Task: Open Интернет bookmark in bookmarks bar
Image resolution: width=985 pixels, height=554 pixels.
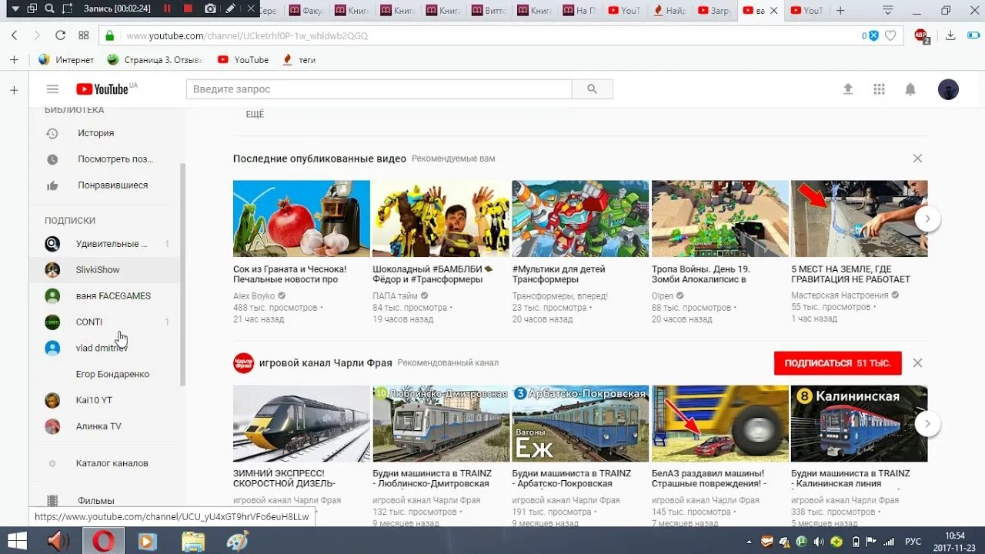Action: click(x=66, y=60)
